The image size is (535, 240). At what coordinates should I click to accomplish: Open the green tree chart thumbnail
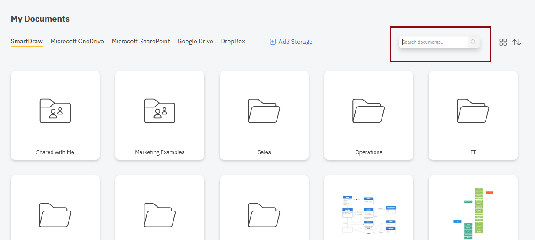click(473, 212)
